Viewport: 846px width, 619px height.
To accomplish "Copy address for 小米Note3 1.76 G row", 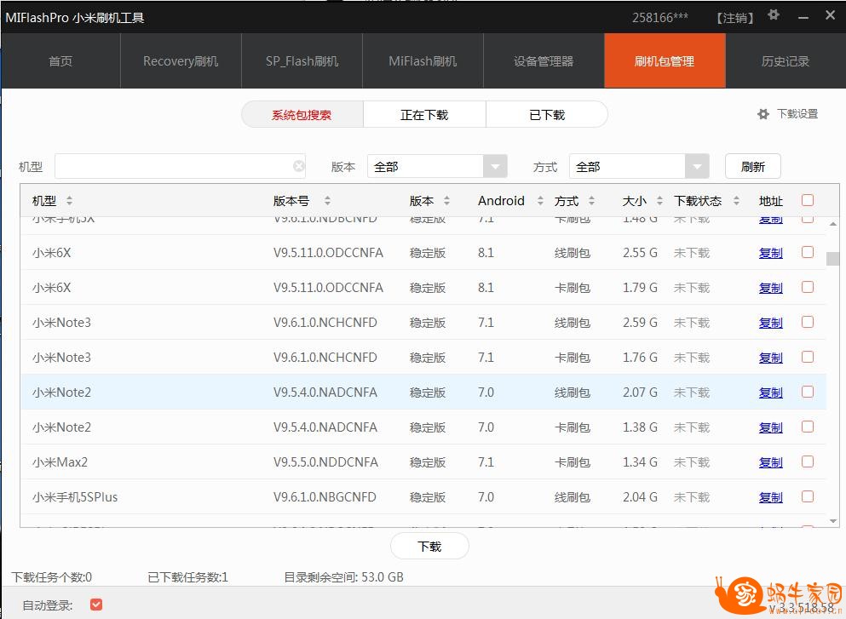I will point(770,358).
